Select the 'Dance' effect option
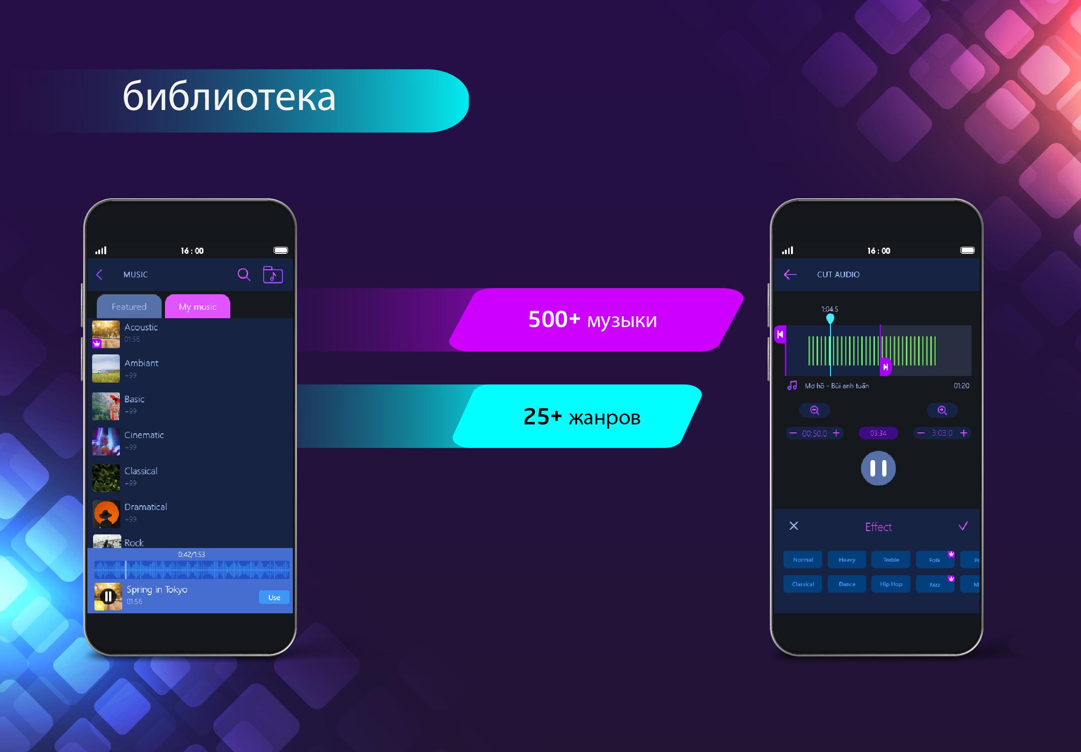 (848, 584)
